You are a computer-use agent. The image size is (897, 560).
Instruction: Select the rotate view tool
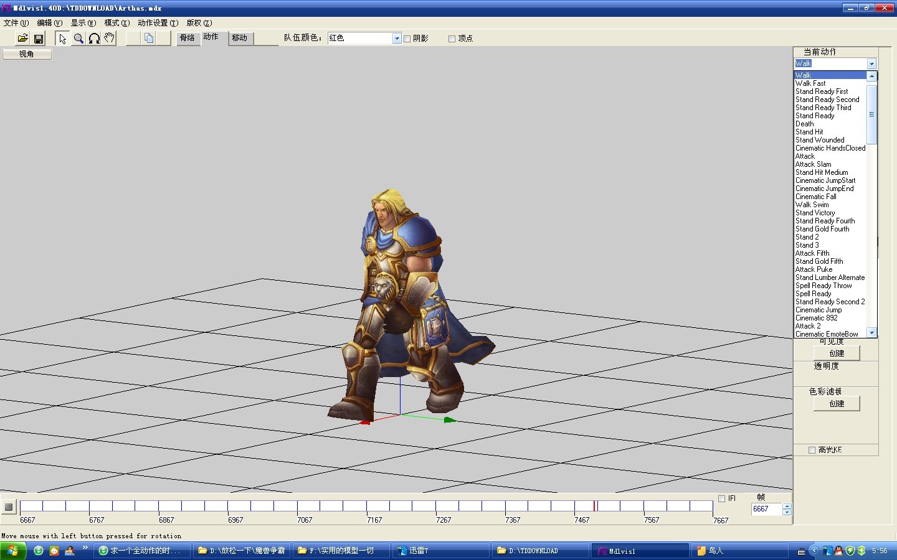[94, 39]
